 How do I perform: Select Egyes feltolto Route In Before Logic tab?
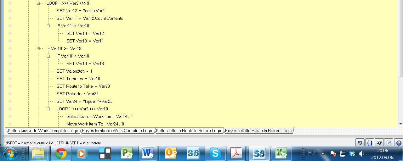pyautogui.click(x=258, y=130)
